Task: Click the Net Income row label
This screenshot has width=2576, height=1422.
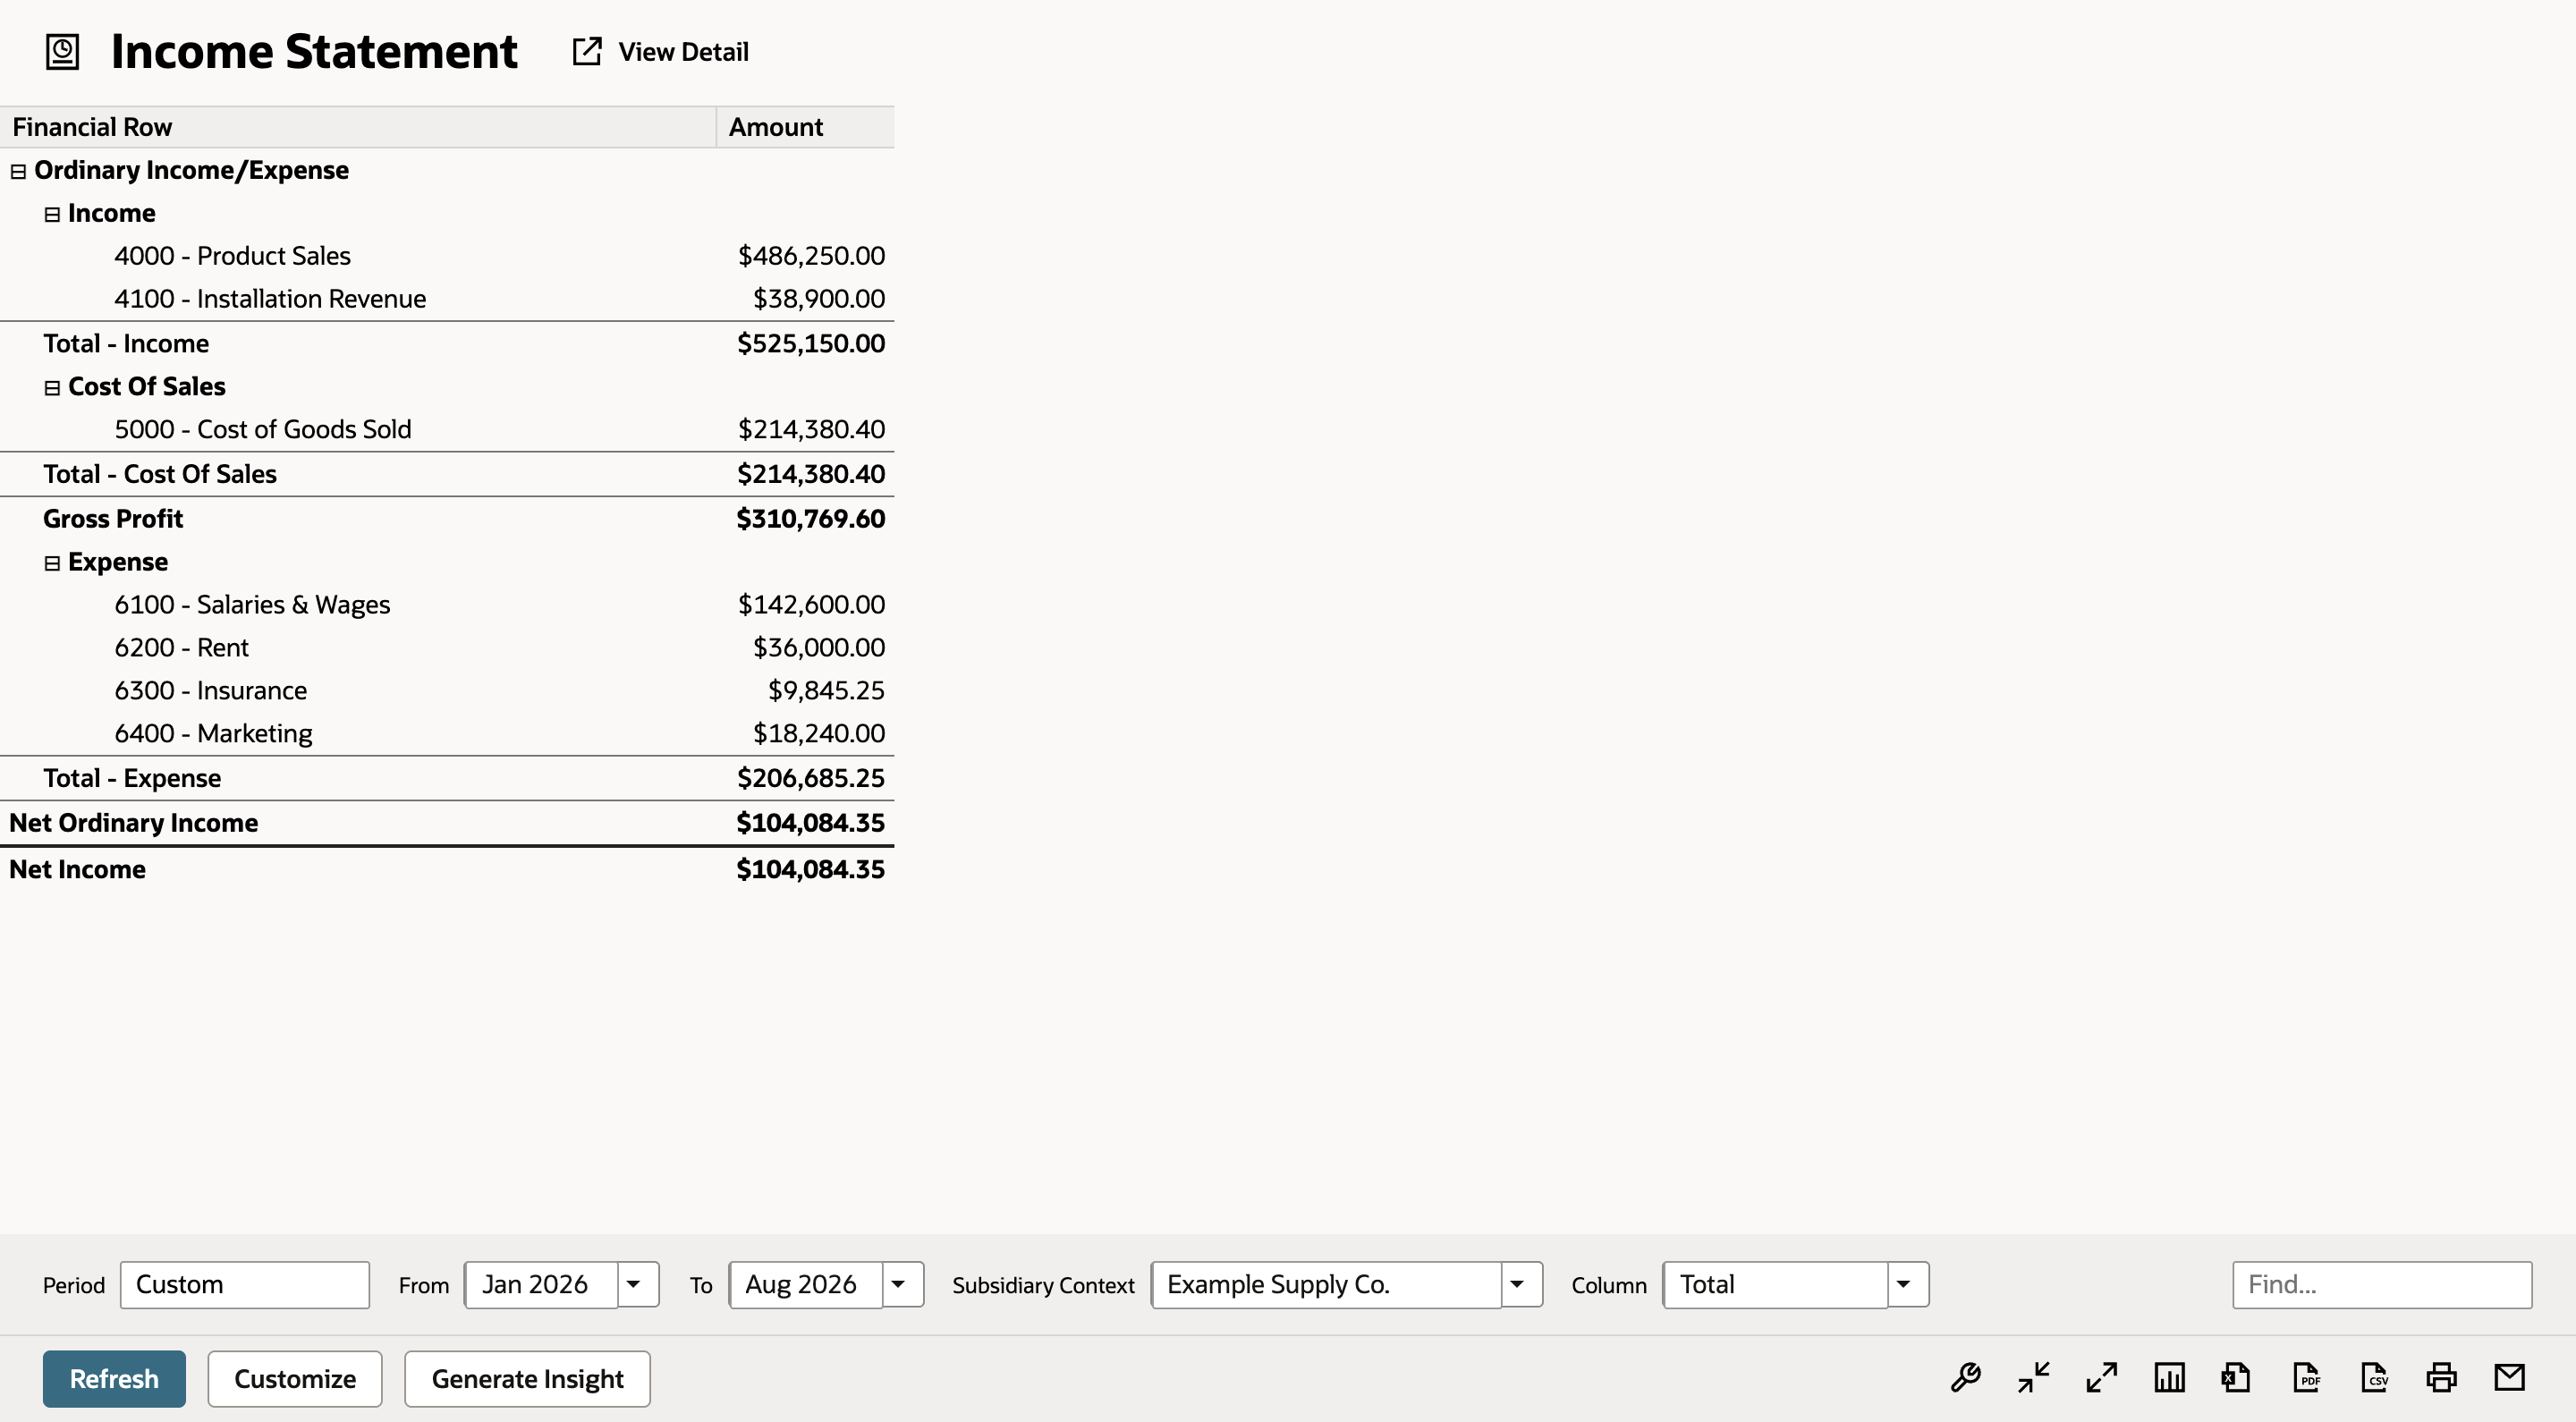Action: tap(77, 870)
